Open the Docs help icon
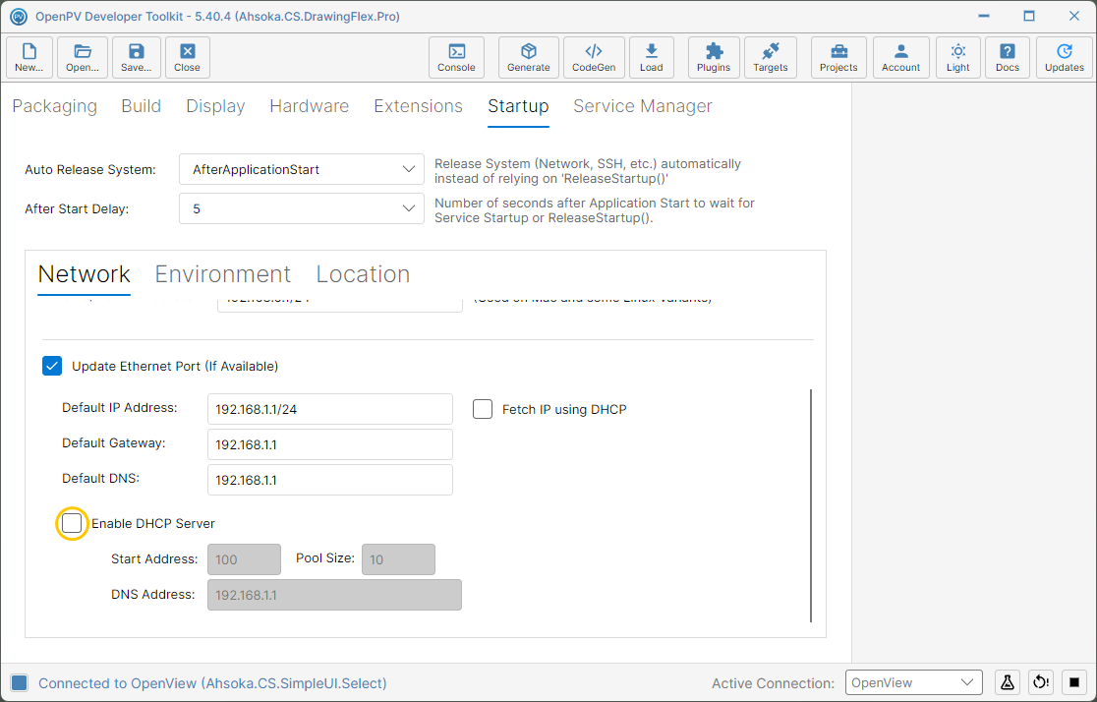Viewport: 1097px width, 702px height. (x=1008, y=57)
